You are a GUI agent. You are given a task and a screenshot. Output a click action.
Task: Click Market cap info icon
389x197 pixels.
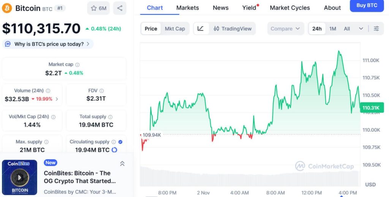point(77,65)
